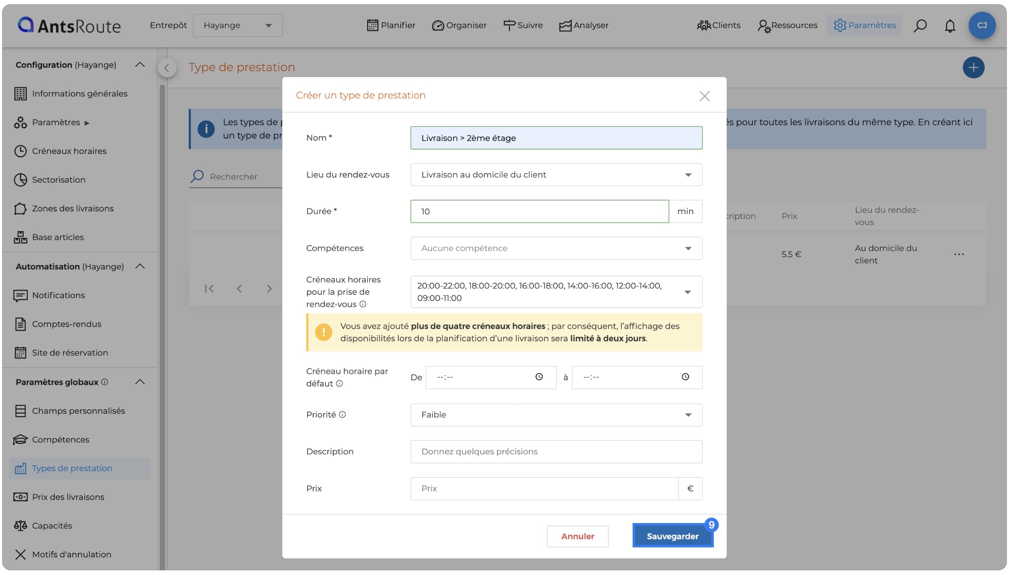Click the blue info icon in the banner

[x=206, y=129]
